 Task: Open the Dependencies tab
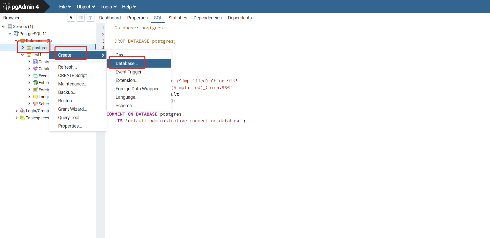207,18
